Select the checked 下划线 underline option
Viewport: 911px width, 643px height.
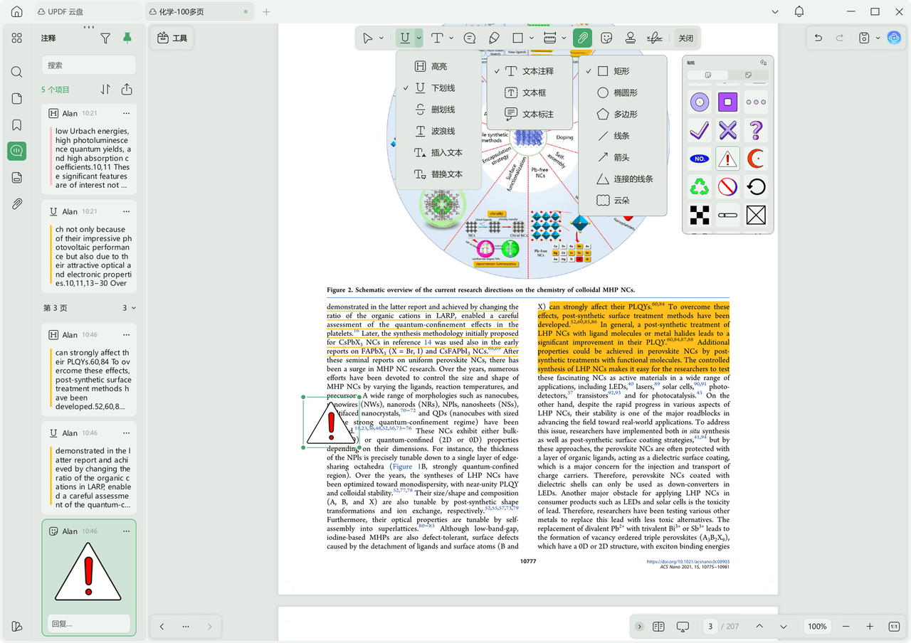point(442,88)
